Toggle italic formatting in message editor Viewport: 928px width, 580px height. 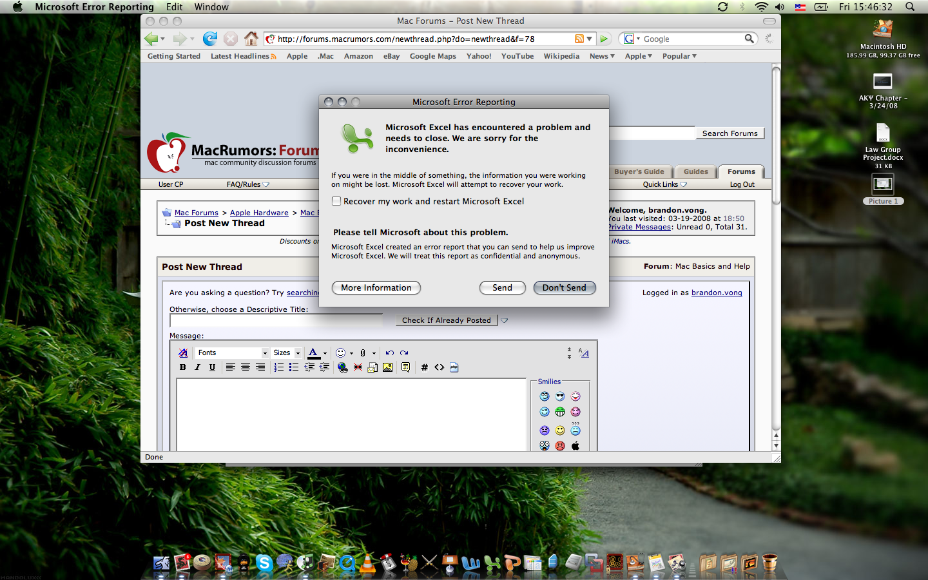click(198, 367)
